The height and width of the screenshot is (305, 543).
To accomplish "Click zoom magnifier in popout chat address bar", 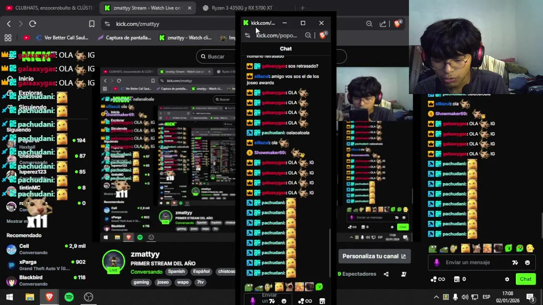I will (x=308, y=36).
